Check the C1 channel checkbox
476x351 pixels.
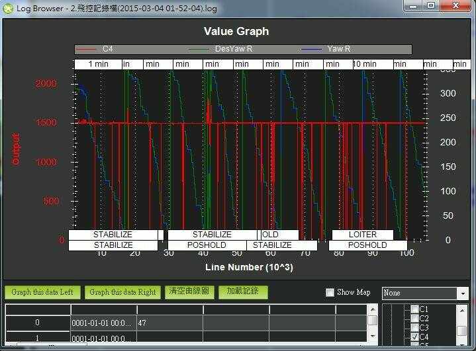(x=414, y=309)
